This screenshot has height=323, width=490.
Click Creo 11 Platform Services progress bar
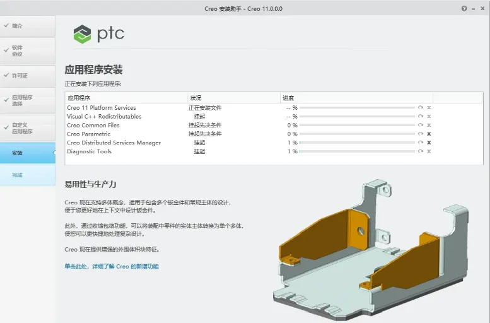(357, 108)
